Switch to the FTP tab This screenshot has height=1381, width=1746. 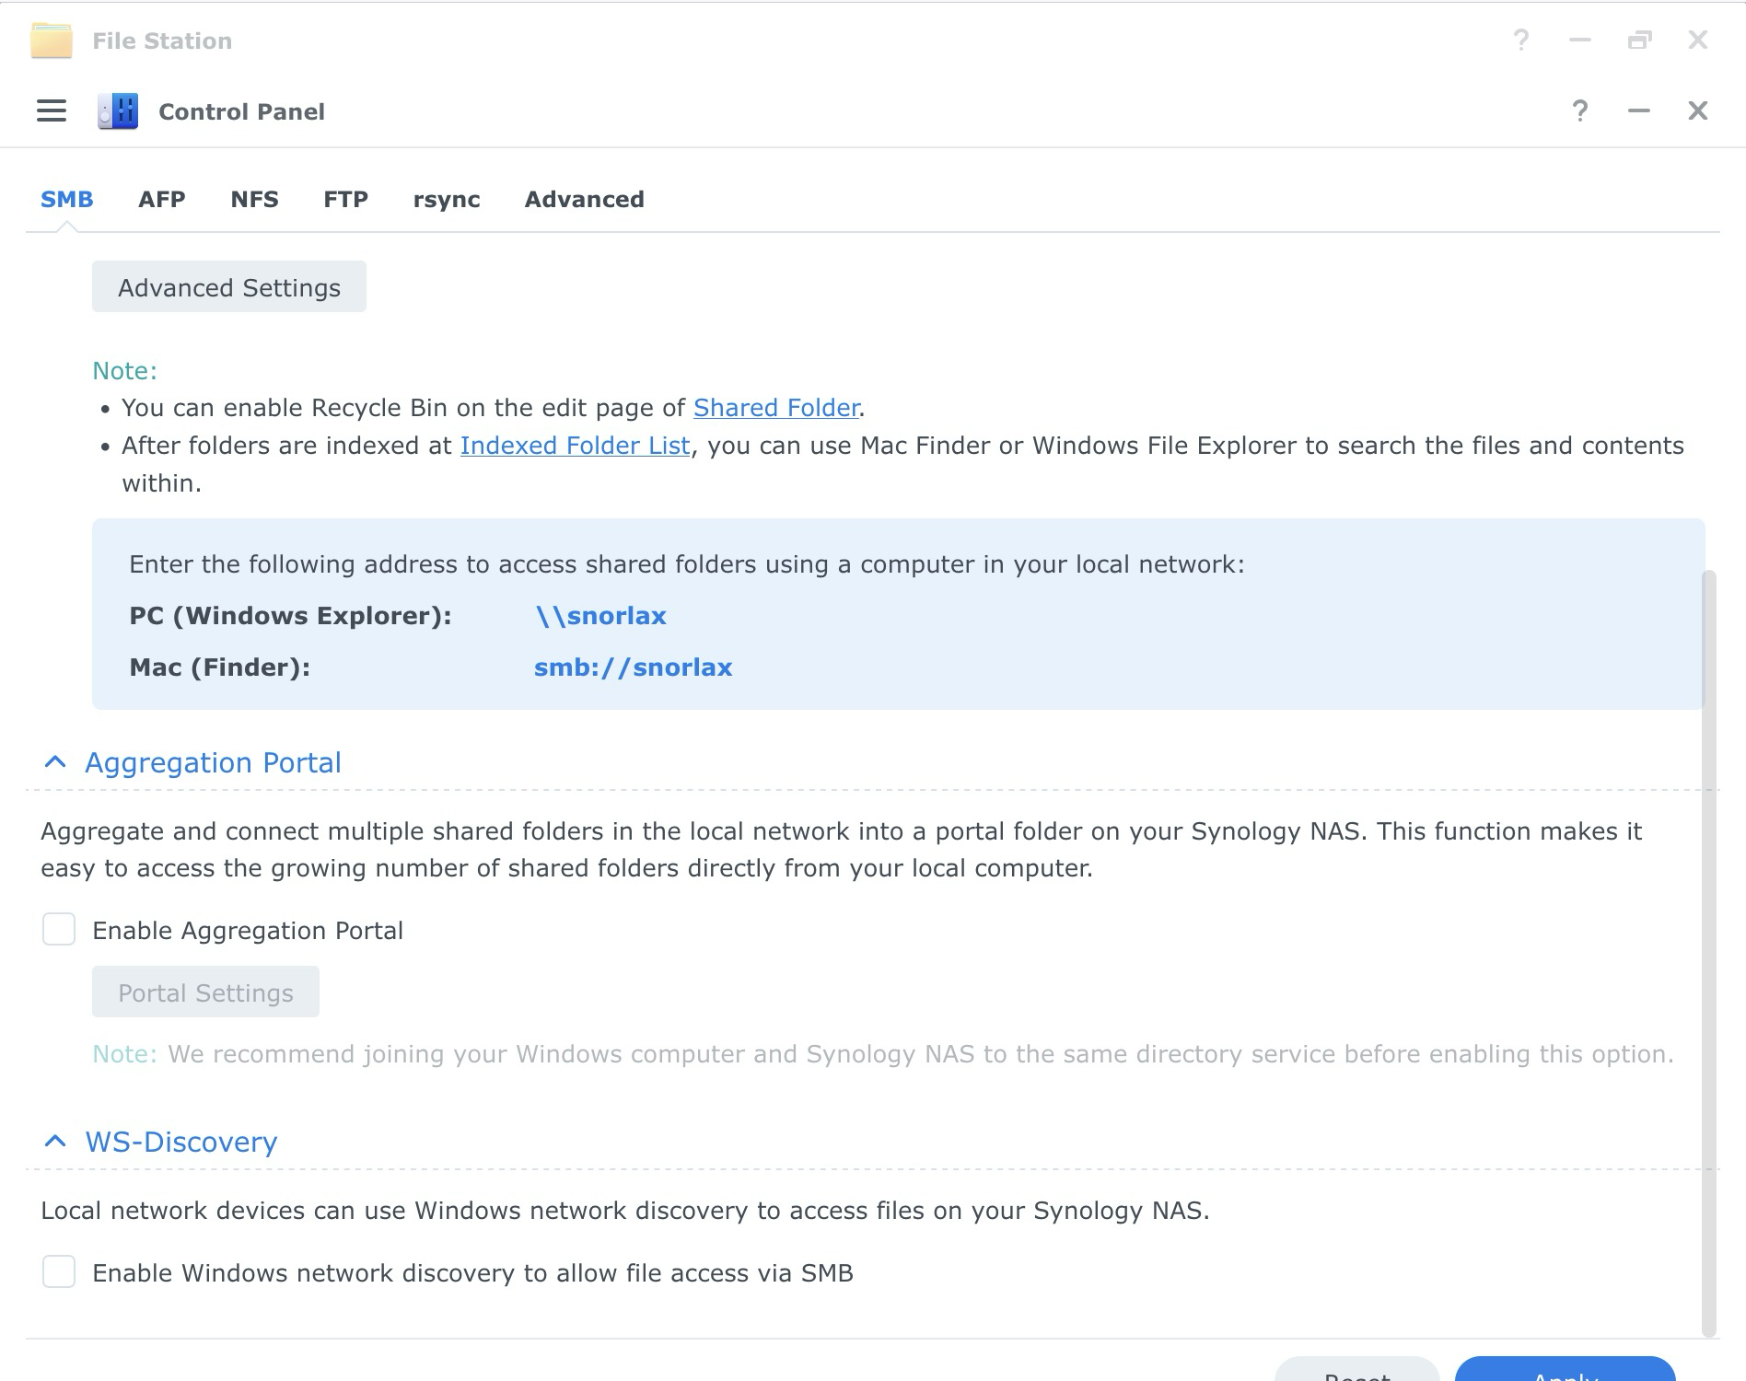pos(346,200)
